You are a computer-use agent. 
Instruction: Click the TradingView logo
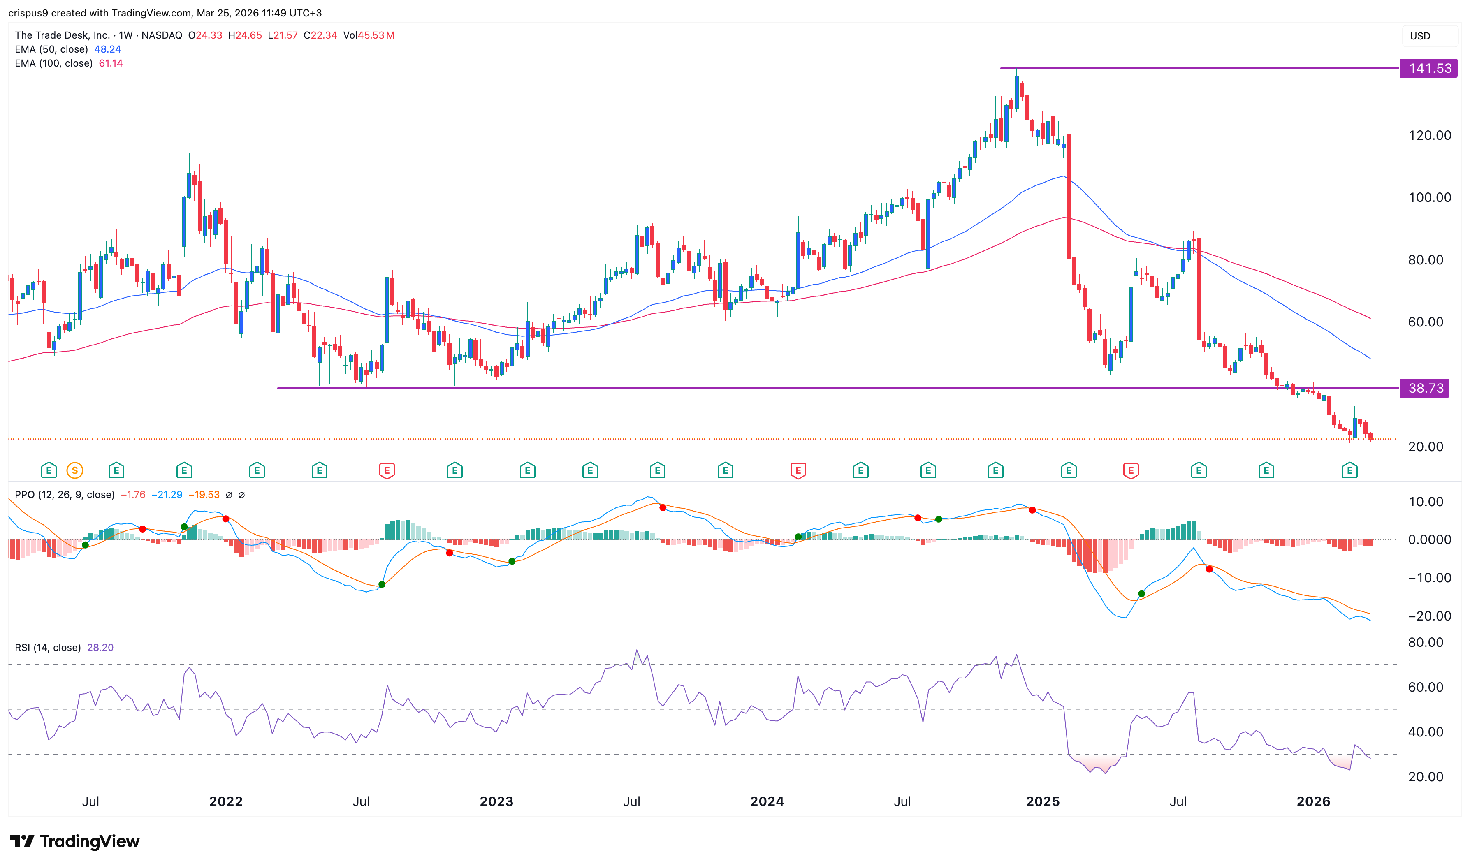pyautogui.click(x=75, y=841)
